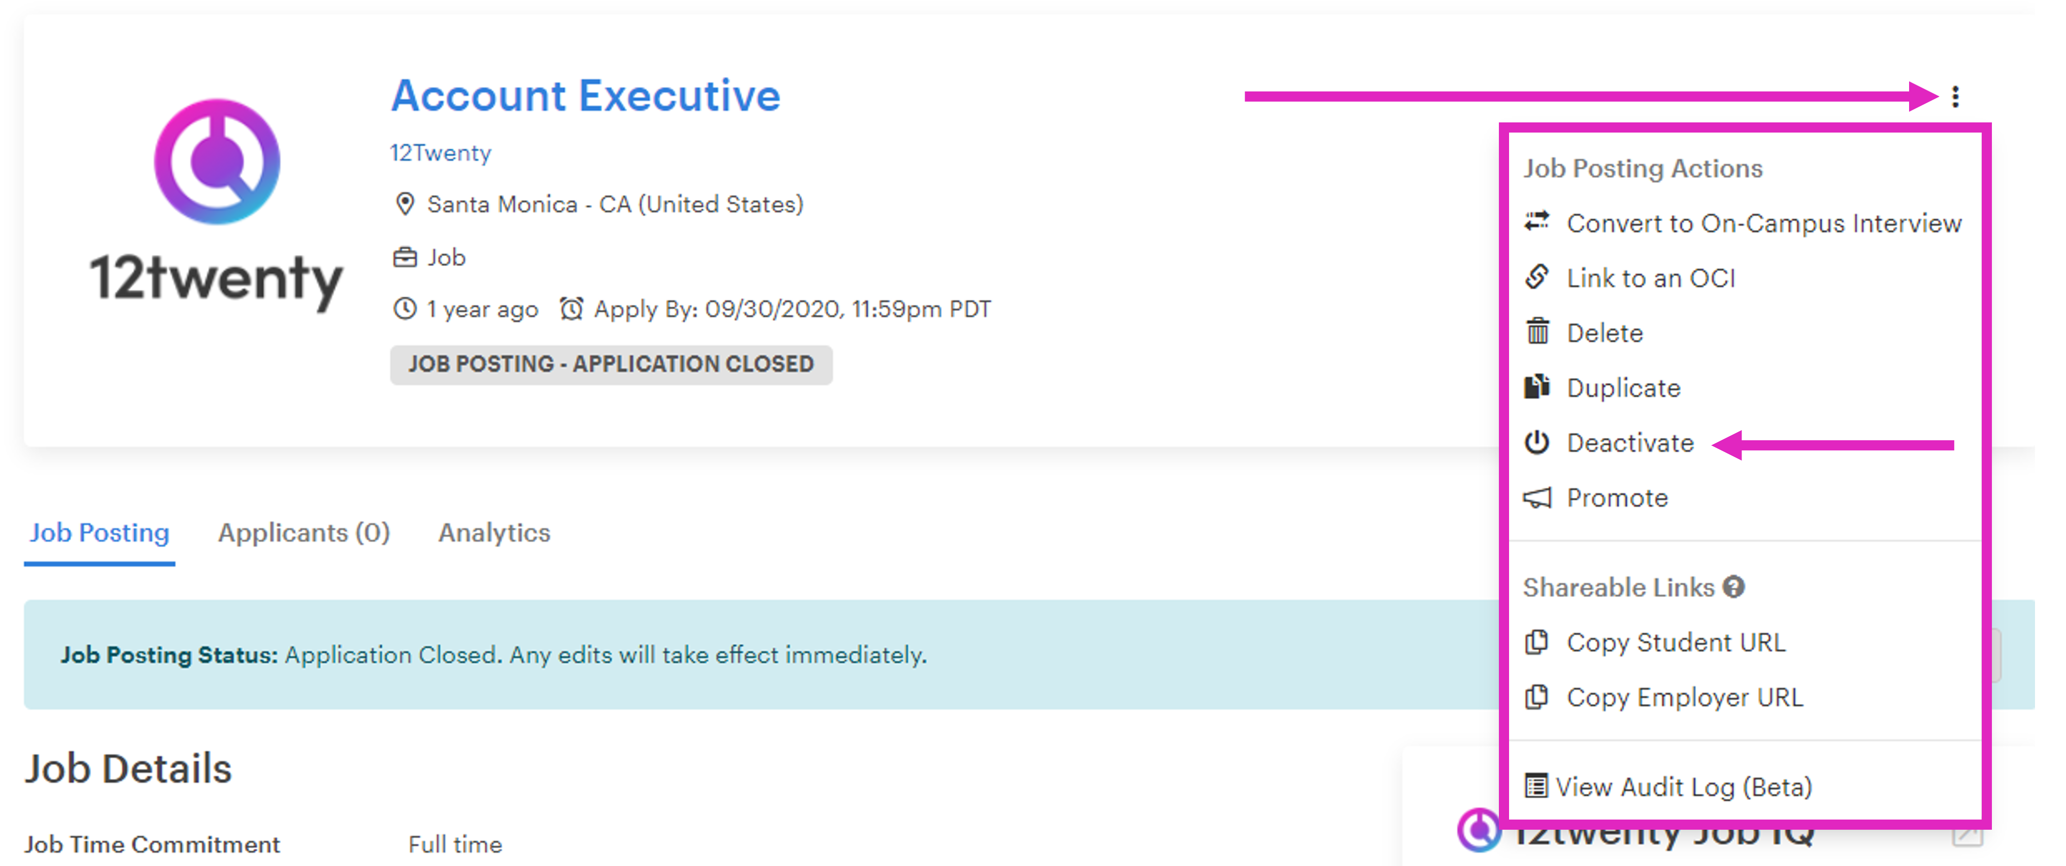Click the audit log document icon

pos(1537,786)
